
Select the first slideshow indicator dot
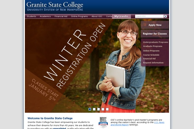(90, 109)
